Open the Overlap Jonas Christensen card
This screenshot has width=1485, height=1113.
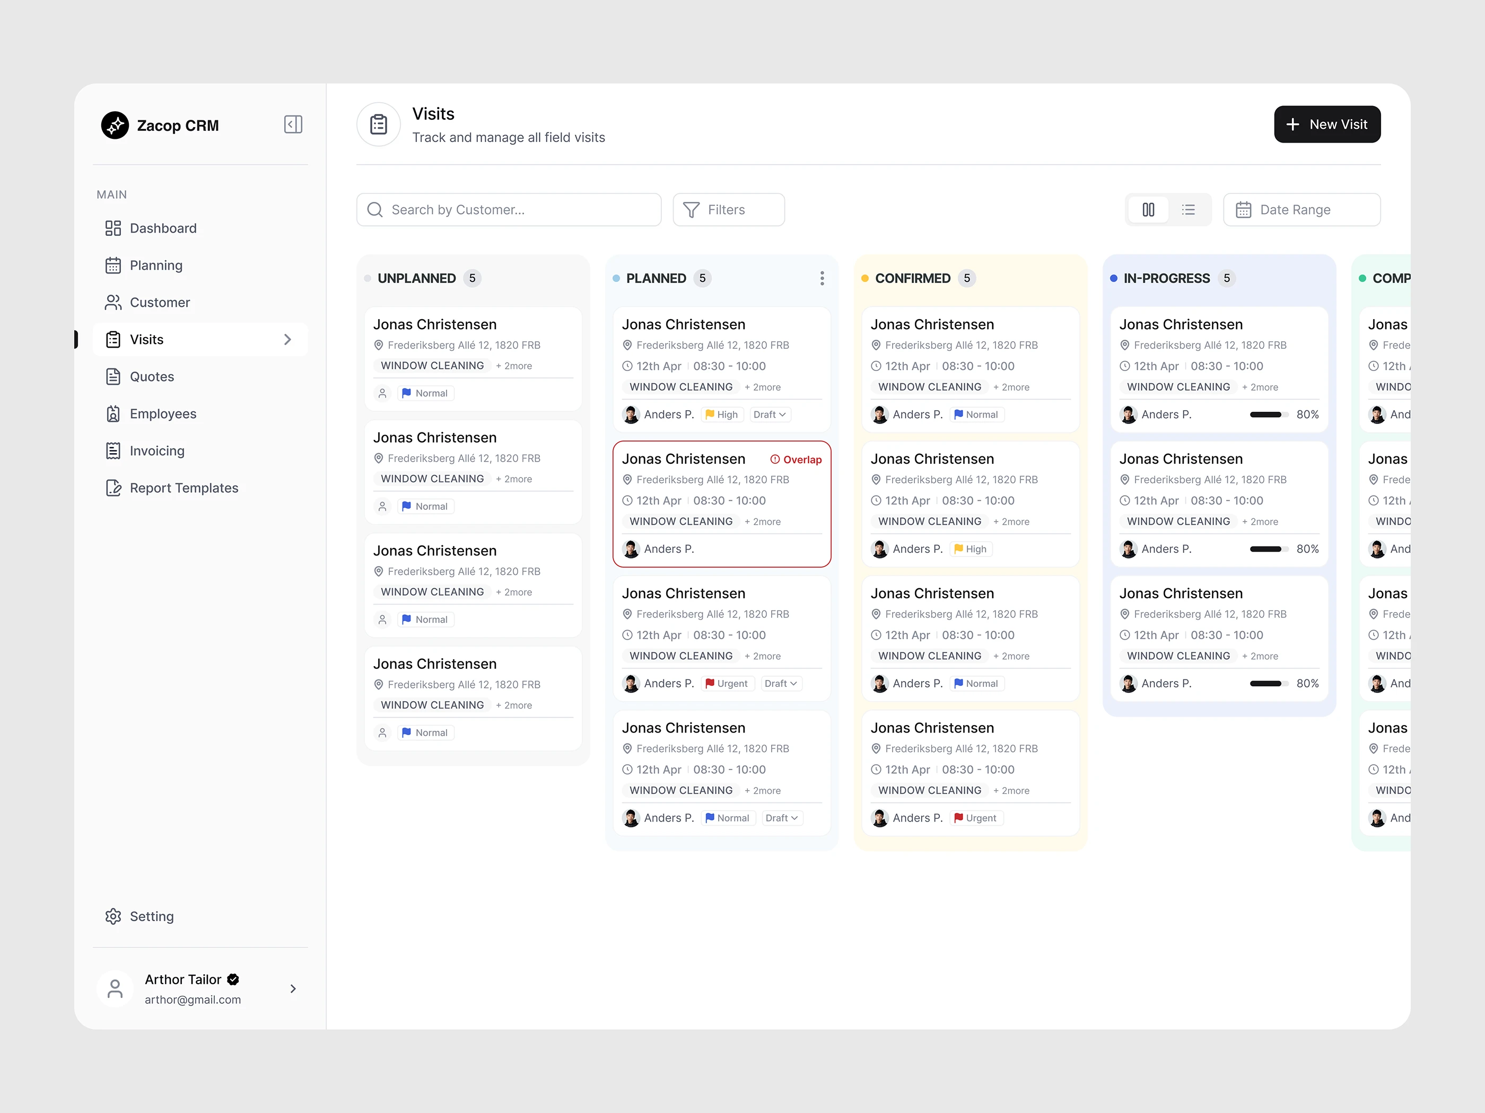[x=722, y=505]
